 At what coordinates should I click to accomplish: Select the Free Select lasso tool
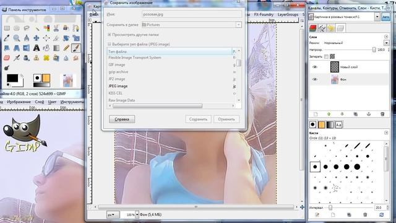pos(27,28)
